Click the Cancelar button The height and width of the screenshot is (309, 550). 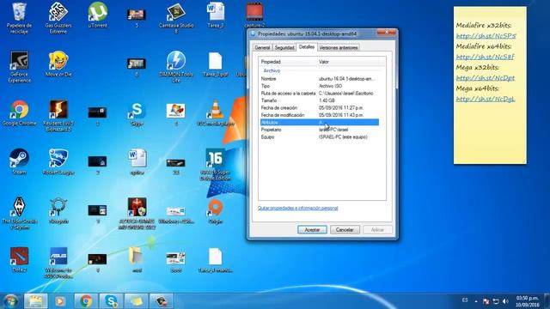(345, 230)
